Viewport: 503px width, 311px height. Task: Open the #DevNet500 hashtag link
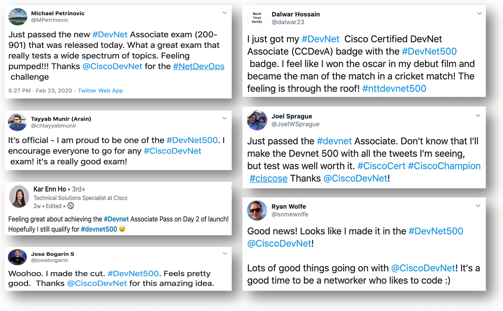[192, 140]
